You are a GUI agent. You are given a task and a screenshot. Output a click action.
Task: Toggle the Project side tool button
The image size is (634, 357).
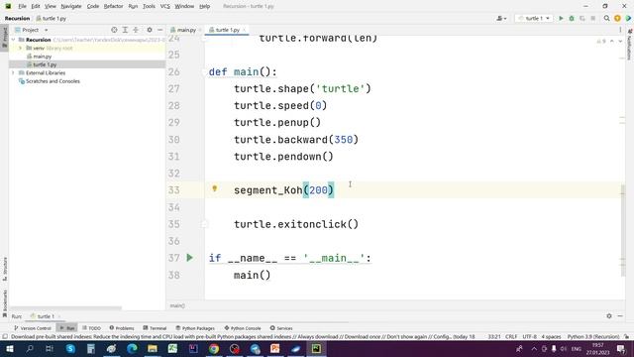pyautogui.click(x=4, y=38)
